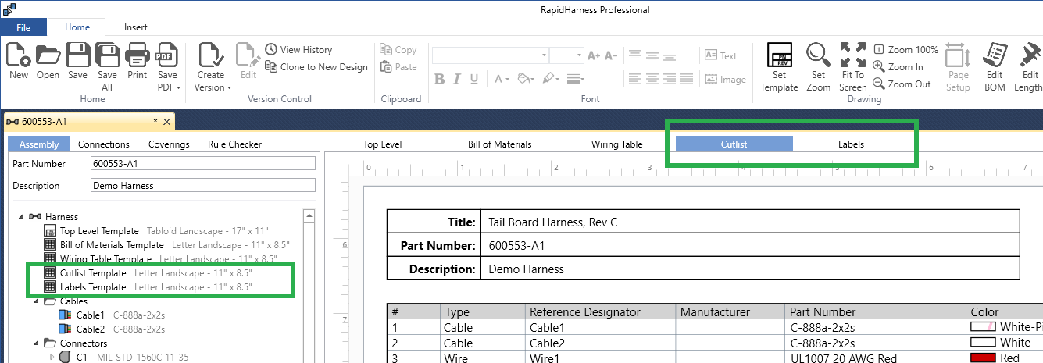Viewport: 1043px width, 363px height.
Task: Show the Wiring Table tab
Action: (617, 144)
